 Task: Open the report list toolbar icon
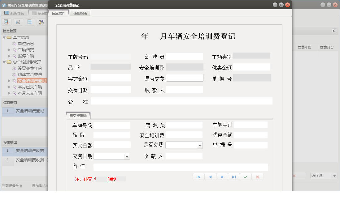[18, 22]
